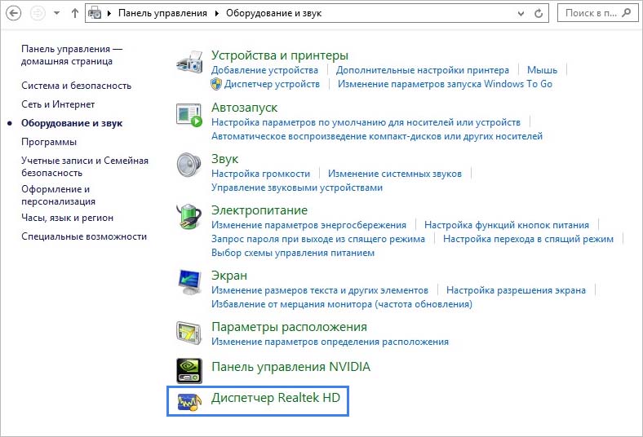This screenshot has width=643, height=437.
Task: Open Изменение размеров текста link
Action: [320, 290]
